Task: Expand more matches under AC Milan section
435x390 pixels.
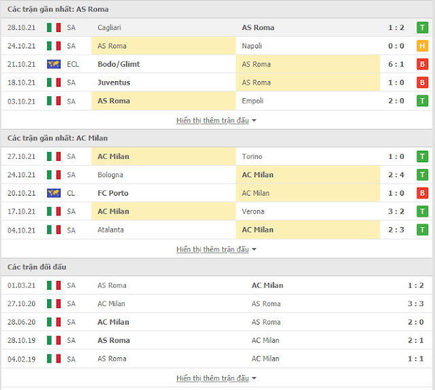Action: [x=216, y=249]
